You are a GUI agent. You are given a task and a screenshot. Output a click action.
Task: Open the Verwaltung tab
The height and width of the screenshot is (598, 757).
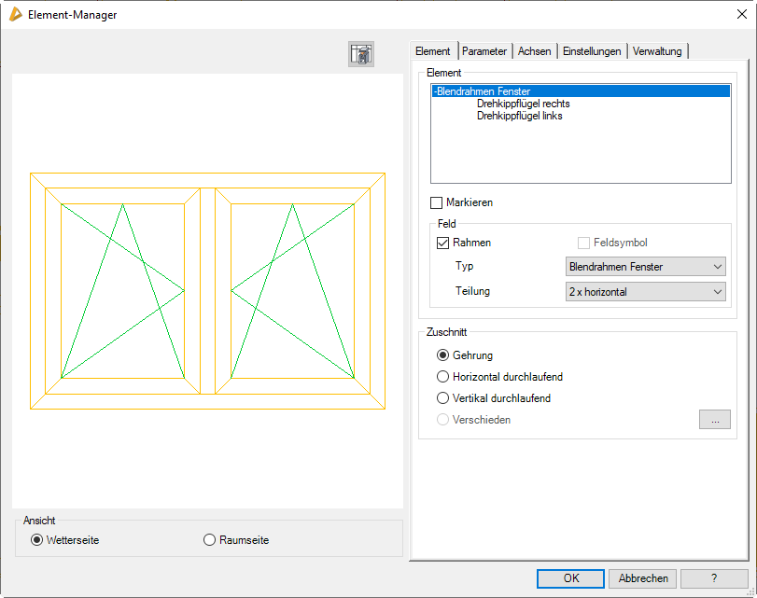[658, 51]
